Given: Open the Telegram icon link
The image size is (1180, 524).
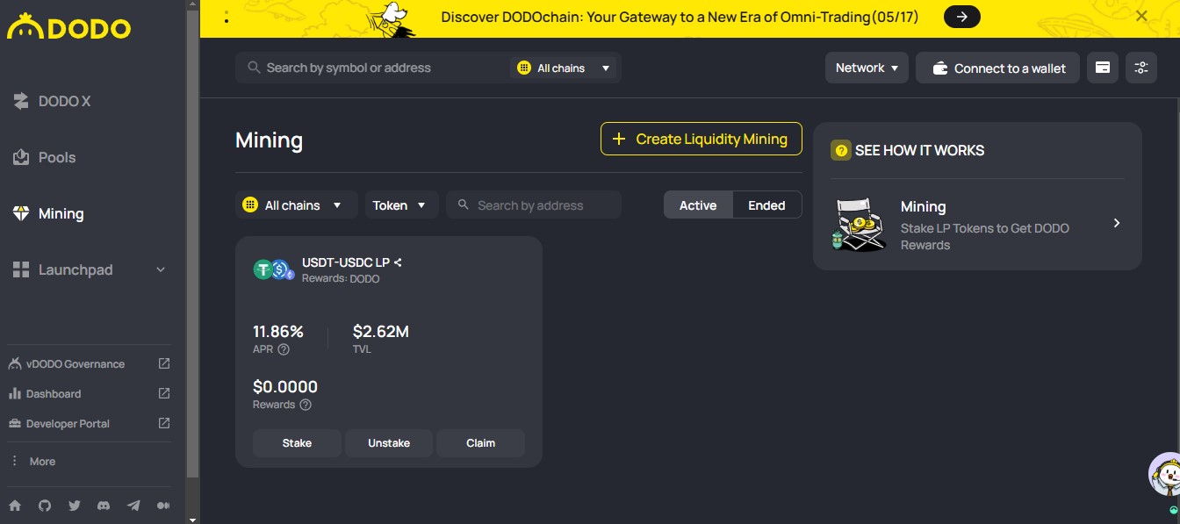Looking at the screenshot, I should tap(133, 506).
